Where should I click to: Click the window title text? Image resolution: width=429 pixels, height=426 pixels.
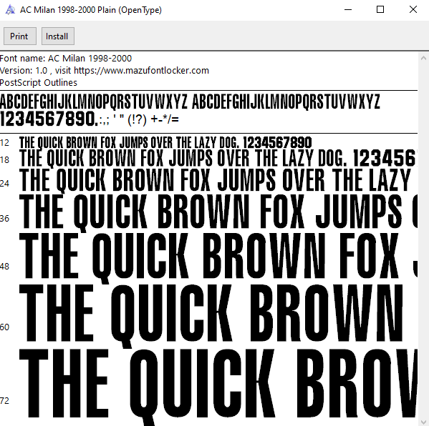click(x=91, y=10)
